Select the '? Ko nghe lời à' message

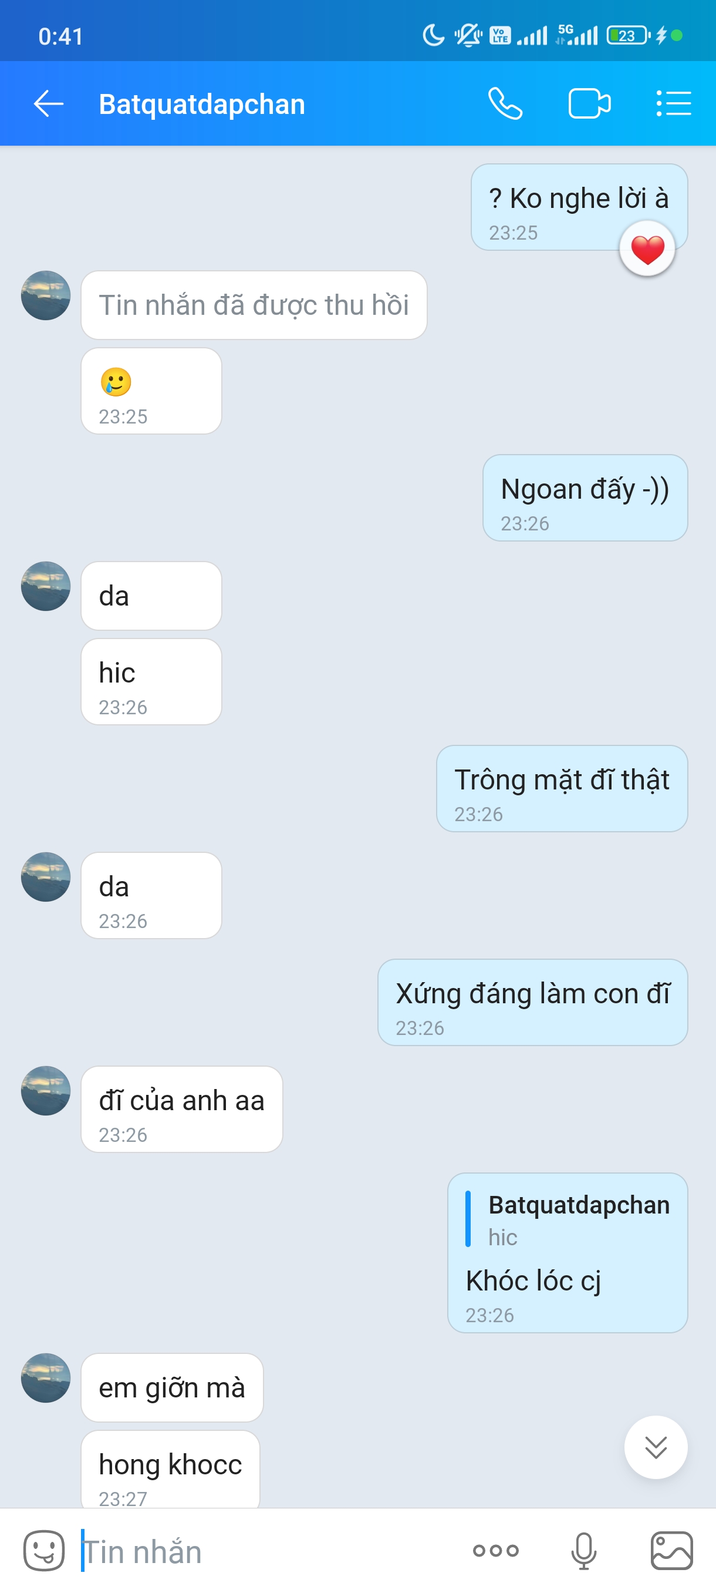coord(579,207)
